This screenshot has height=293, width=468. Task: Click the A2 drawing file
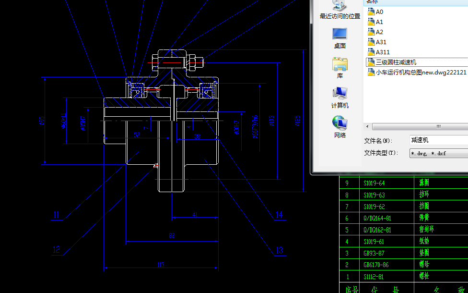point(379,32)
